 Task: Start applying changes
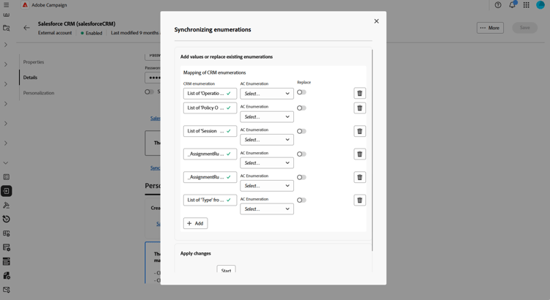(227, 270)
